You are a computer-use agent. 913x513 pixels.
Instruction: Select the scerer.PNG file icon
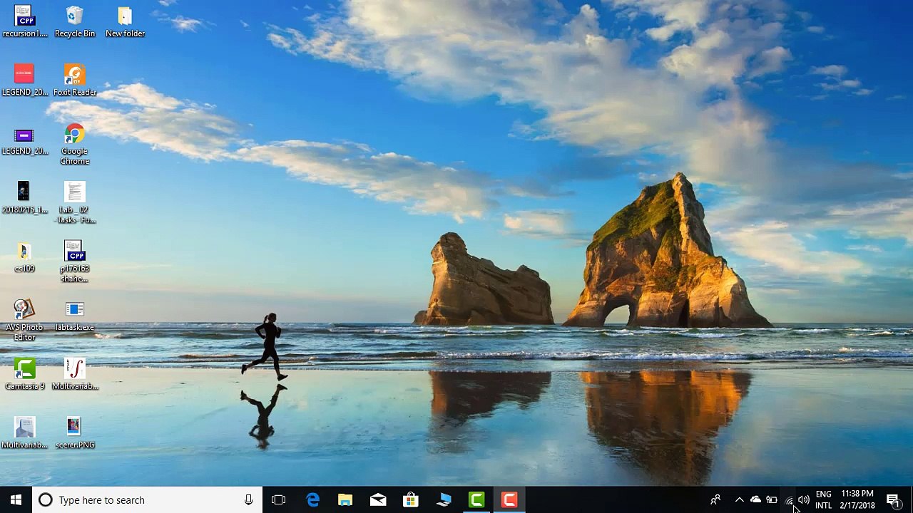[75, 433]
